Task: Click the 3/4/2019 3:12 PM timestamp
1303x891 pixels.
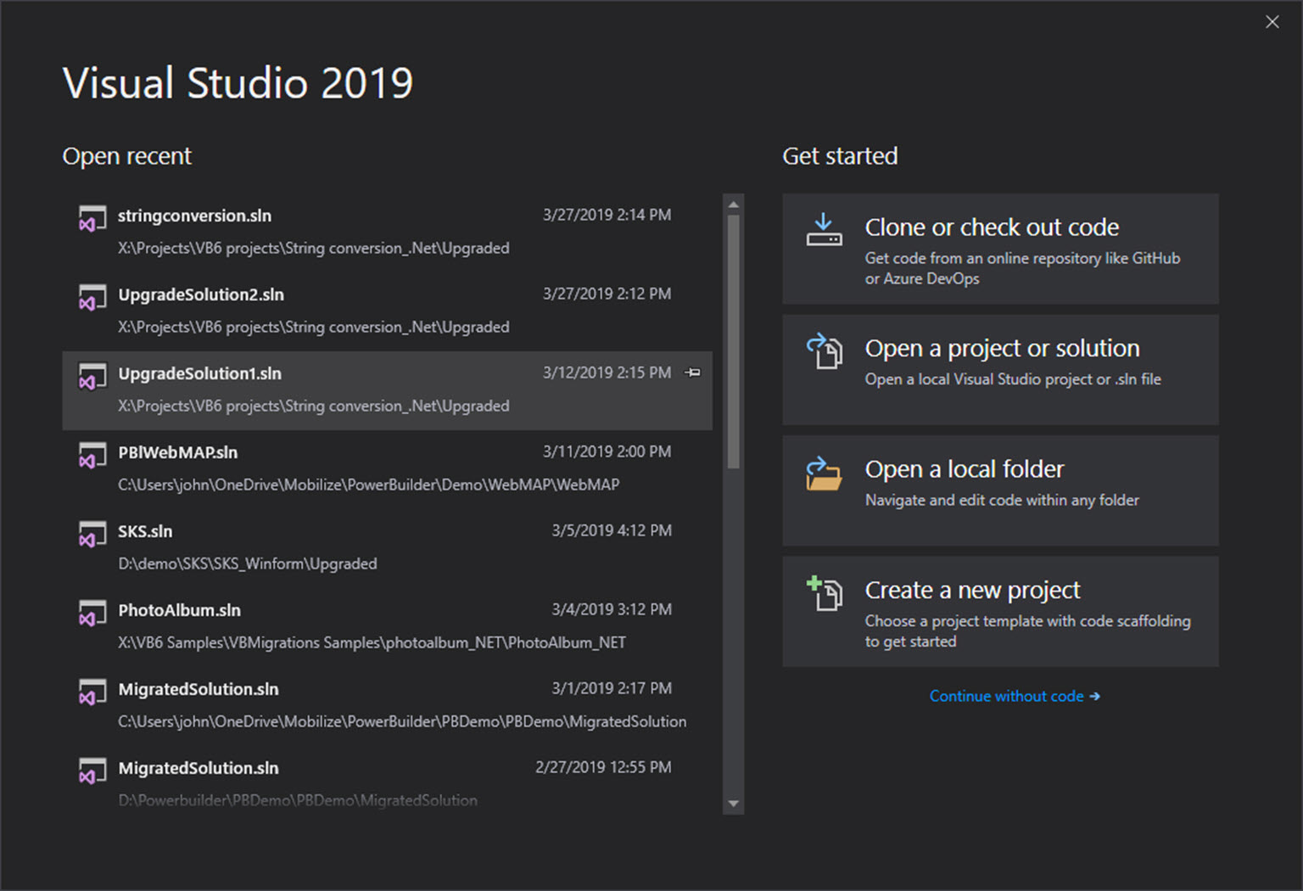Action: pyautogui.click(x=612, y=609)
